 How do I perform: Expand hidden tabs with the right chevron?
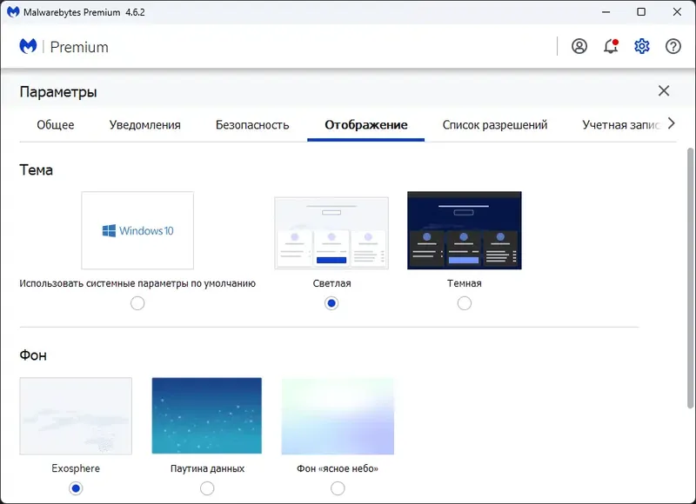click(x=672, y=124)
